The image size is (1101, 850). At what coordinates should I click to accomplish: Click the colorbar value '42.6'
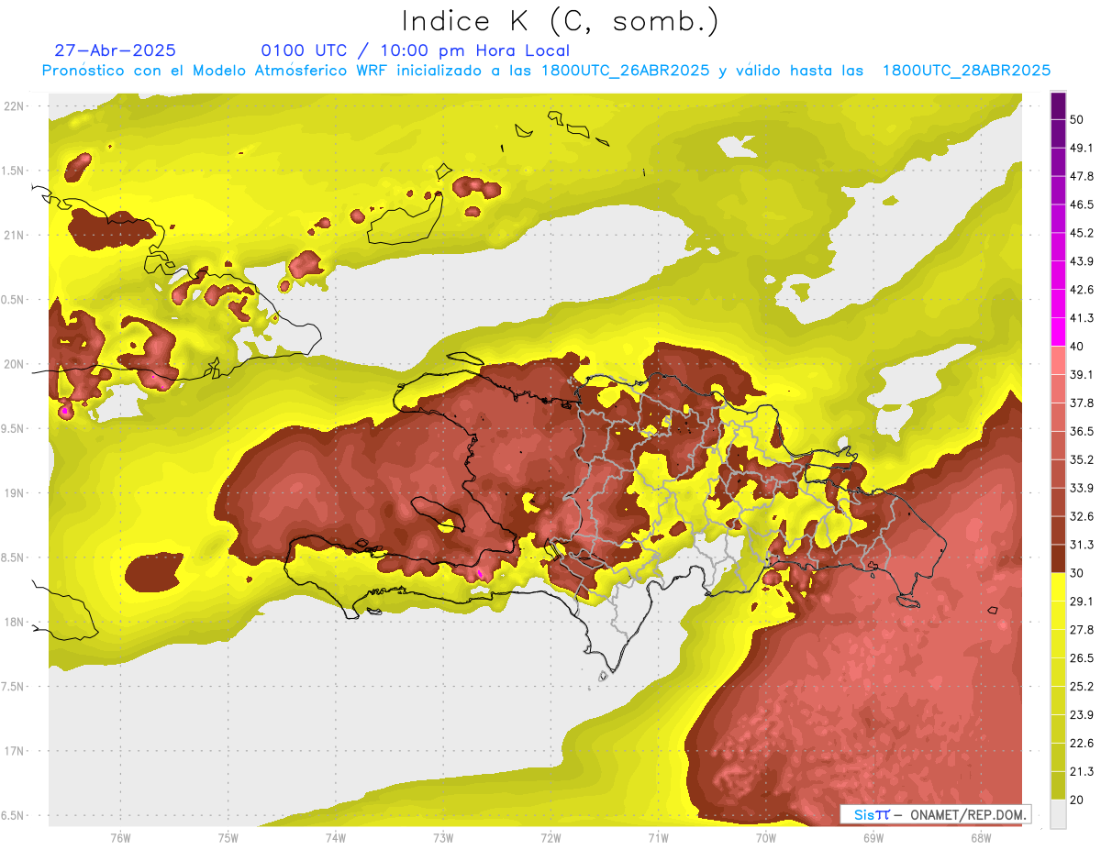coord(1081,290)
